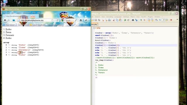Expand hidden toolbar items chevron
This screenshot has height=105, width=187.
[177, 20]
